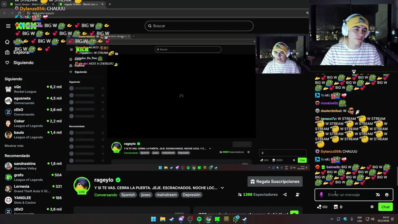The image size is (398, 224).
Task: Open the emoji picker in chat input
Action: 387,195
